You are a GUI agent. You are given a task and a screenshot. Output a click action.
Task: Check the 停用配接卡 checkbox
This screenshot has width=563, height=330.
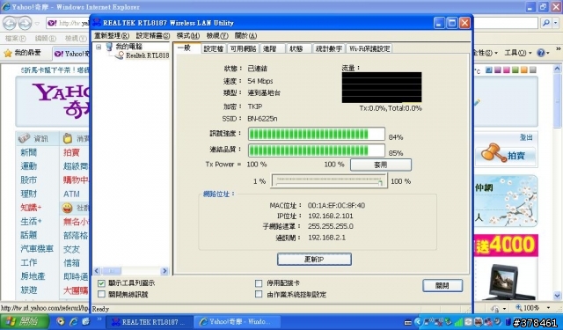(x=259, y=283)
